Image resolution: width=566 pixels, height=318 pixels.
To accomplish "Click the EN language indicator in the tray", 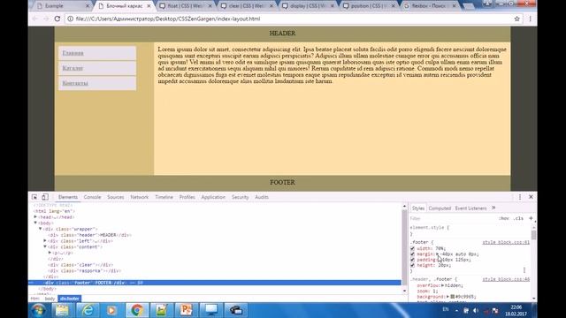I will click(446, 309).
